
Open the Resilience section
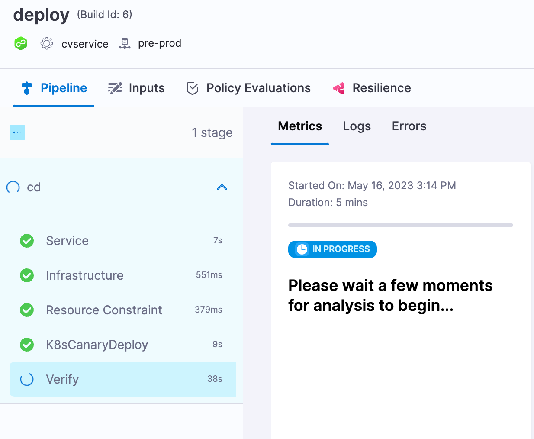[x=381, y=88]
